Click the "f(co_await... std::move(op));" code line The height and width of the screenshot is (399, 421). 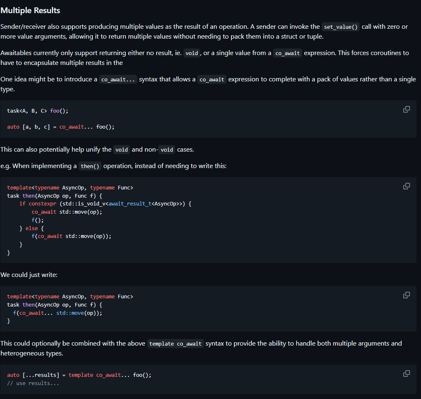coord(58,313)
